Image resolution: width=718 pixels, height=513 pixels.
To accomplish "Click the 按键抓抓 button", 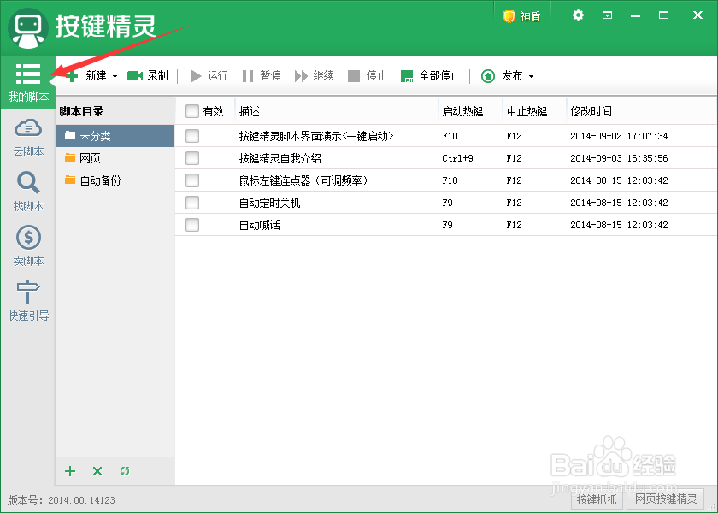I will pyautogui.click(x=597, y=499).
